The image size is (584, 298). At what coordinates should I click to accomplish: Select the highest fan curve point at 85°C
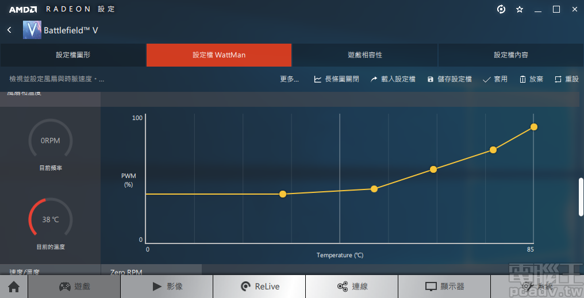[x=534, y=127]
